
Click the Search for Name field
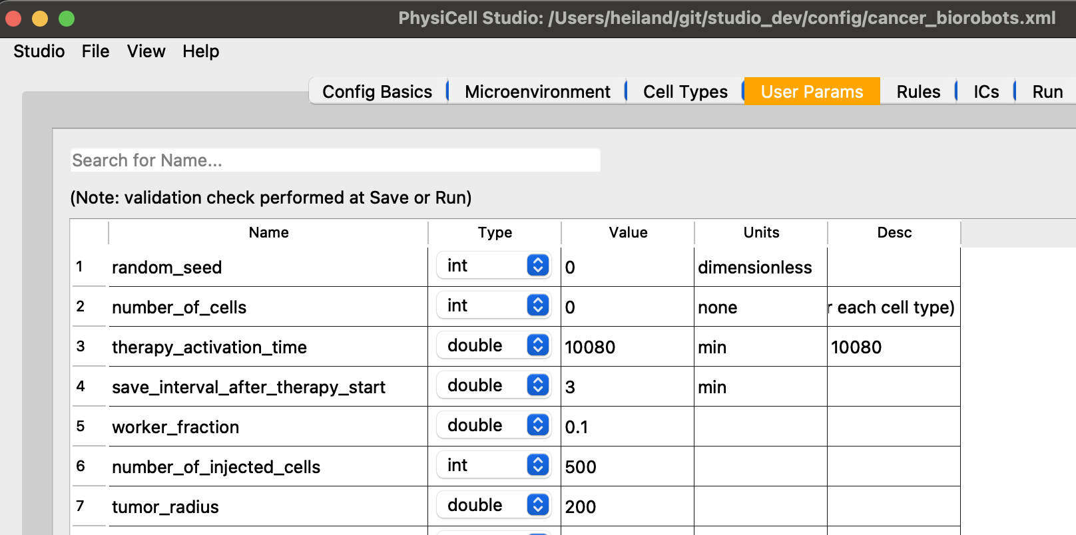[335, 160]
